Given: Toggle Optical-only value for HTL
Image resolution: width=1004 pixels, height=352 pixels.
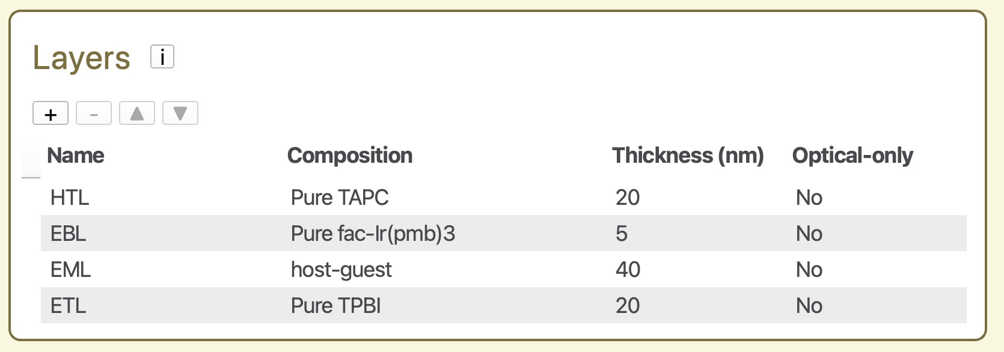Looking at the screenshot, I should tap(809, 198).
